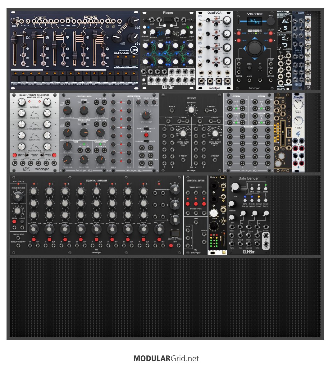
Task: Click the freeze button on Data Bender
Action: [x=266, y=200]
